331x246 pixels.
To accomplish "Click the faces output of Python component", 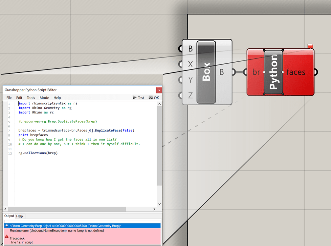I will coord(296,72).
